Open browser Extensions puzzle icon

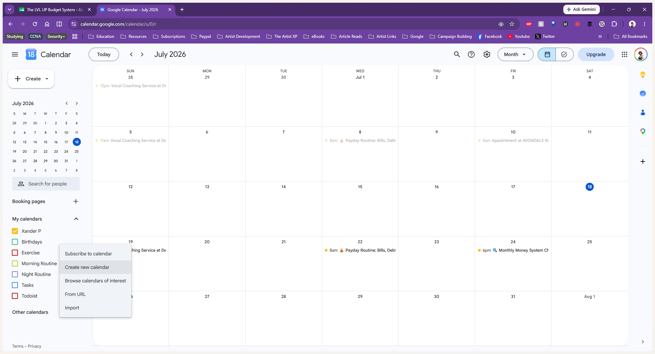pos(614,24)
